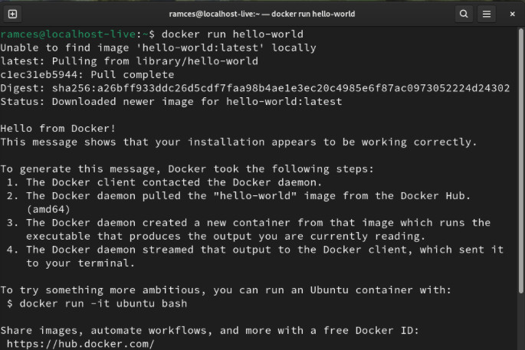Click 'c1ec31eb5944: Pull complete' line
The image size is (525, 350).
(x=87, y=74)
